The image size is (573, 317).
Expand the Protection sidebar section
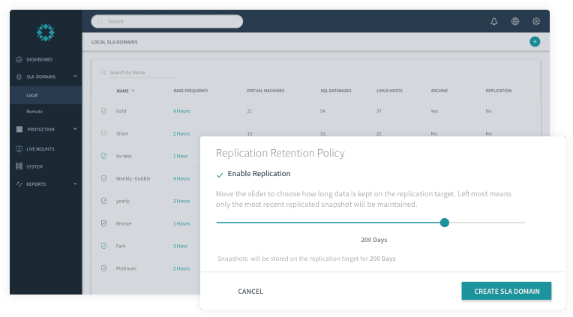pos(75,129)
